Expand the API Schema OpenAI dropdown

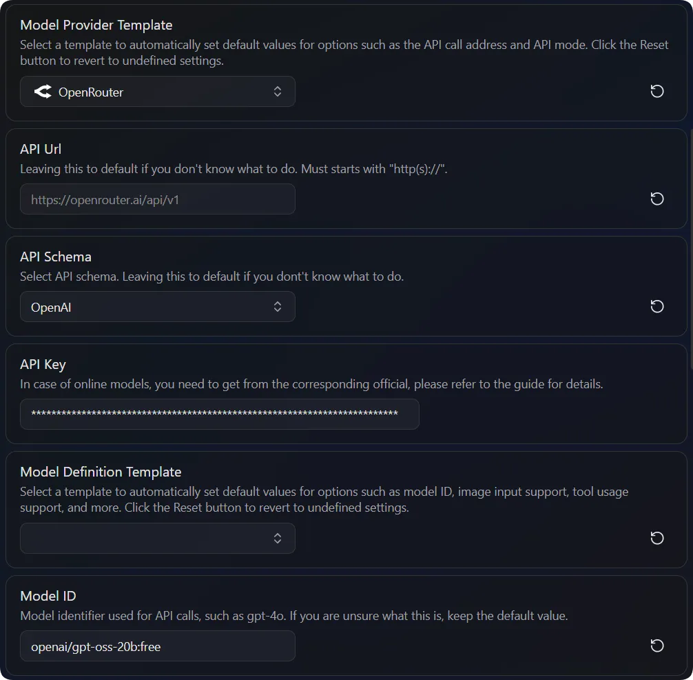[158, 307]
